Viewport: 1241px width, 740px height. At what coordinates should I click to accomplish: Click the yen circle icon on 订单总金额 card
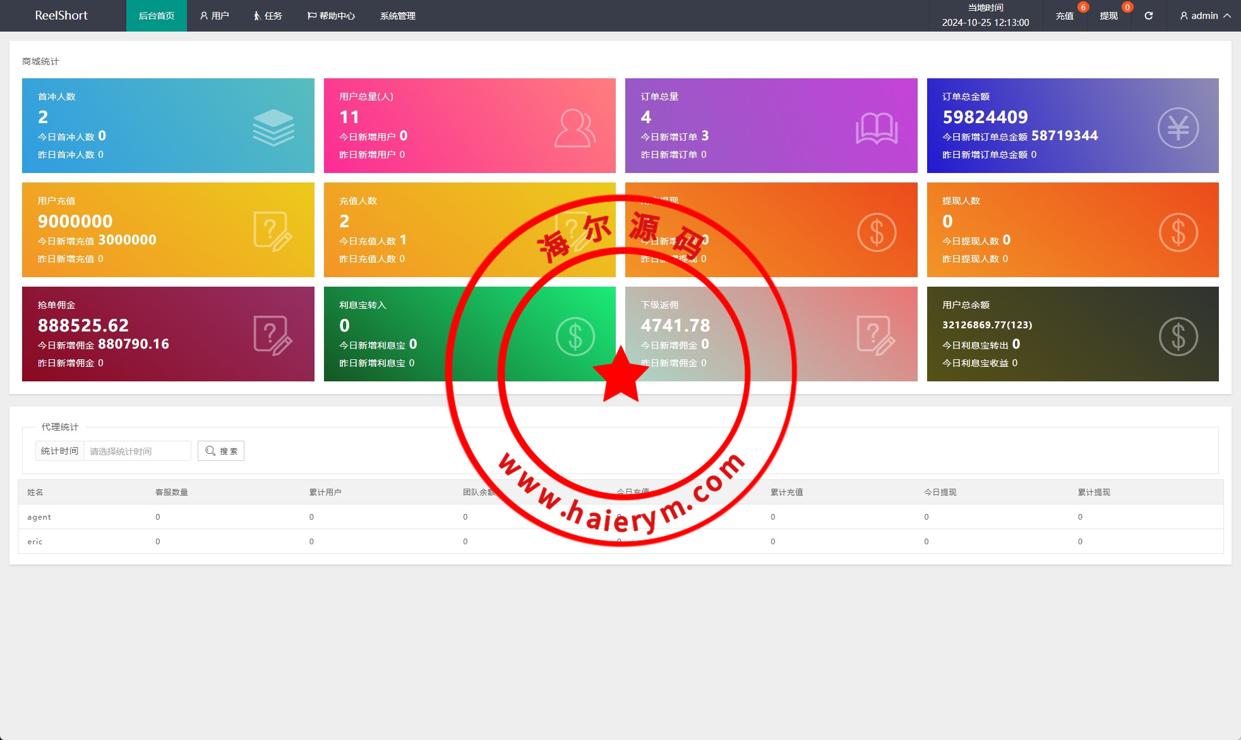[1178, 128]
